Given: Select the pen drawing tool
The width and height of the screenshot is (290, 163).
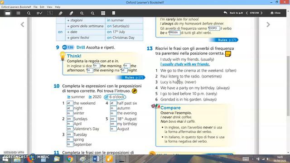Looking at the screenshot, I should [x=60, y=13].
